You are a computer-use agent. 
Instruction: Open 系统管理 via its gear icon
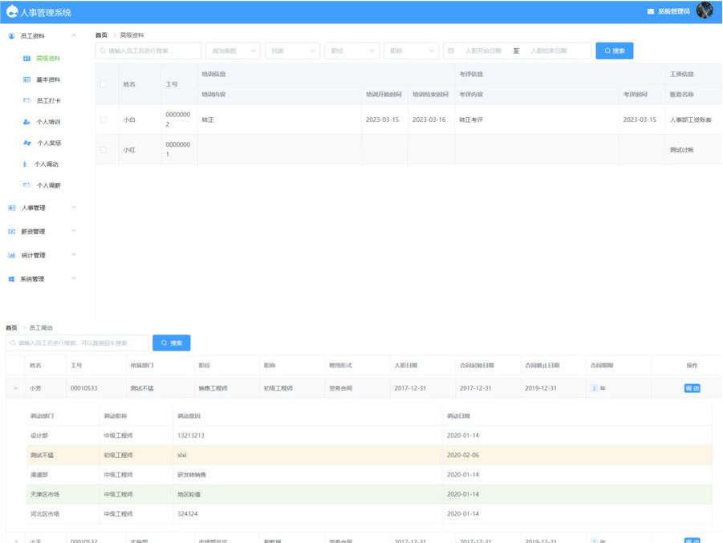tap(10, 278)
